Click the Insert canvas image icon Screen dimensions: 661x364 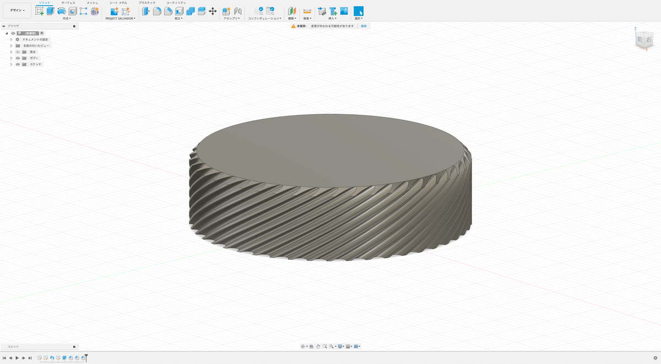pos(344,11)
